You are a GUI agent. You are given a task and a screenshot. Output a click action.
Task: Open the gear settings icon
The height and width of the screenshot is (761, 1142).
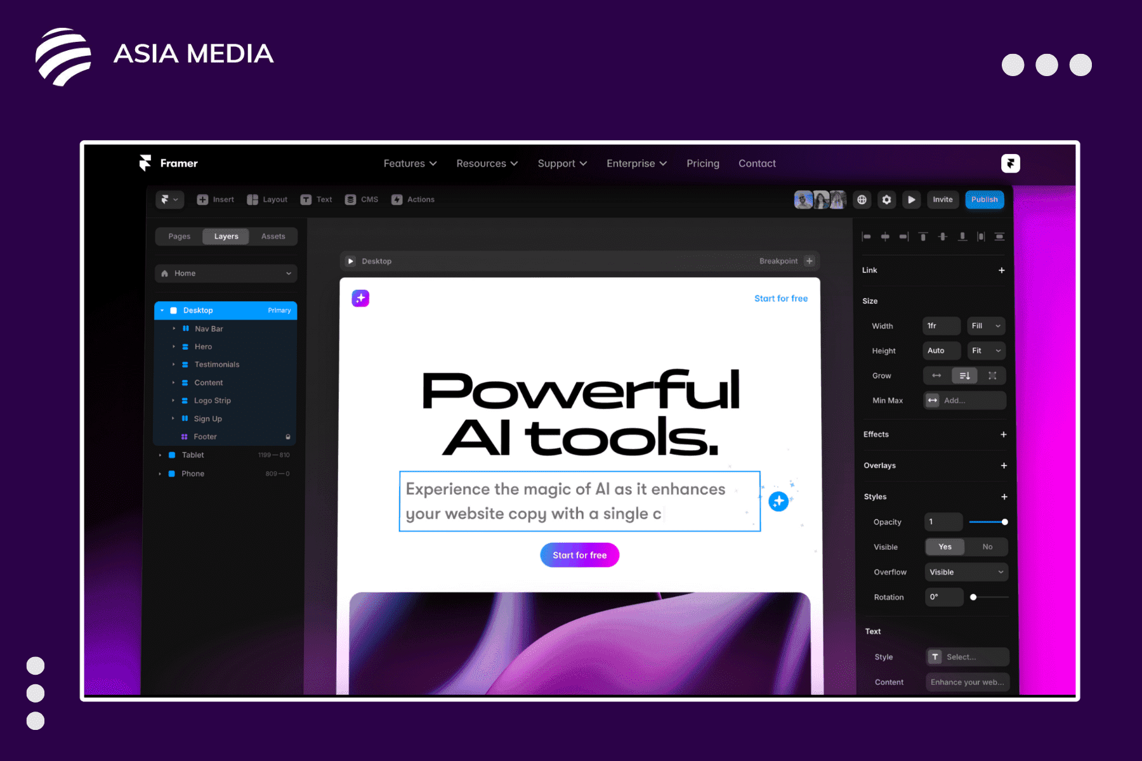point(886,200)
